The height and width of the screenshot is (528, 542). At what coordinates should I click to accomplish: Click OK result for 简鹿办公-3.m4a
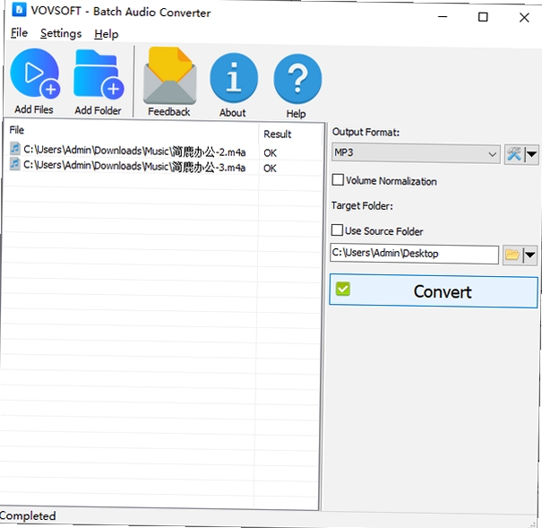pyautogui.click(x=270, y=169)
